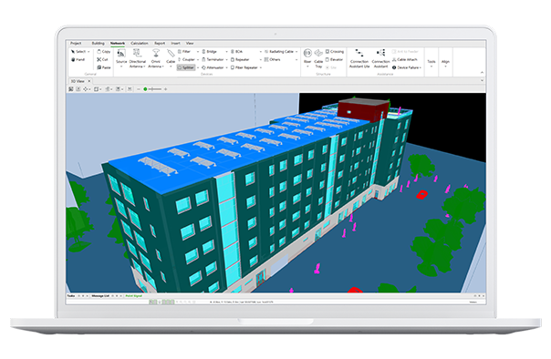Insert an Omni Antenna

coord(156,58)
